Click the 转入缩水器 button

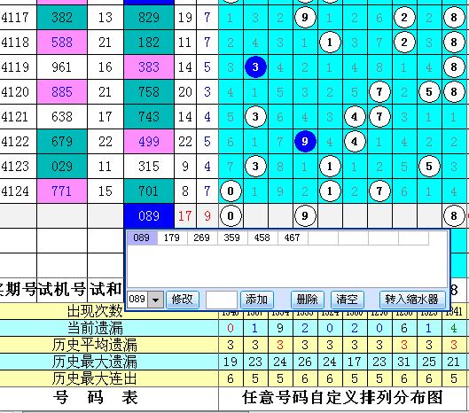[x=412, y=300]
